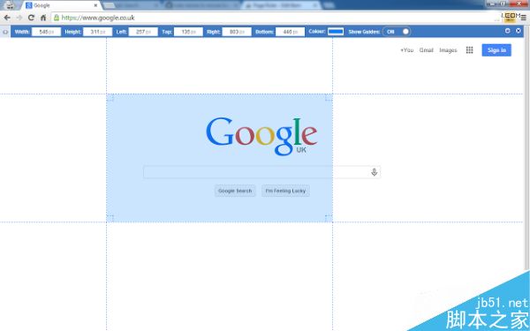530x331 pixels.
Task: Edit the ruler Bottom field
Action: tap(290, 32)
